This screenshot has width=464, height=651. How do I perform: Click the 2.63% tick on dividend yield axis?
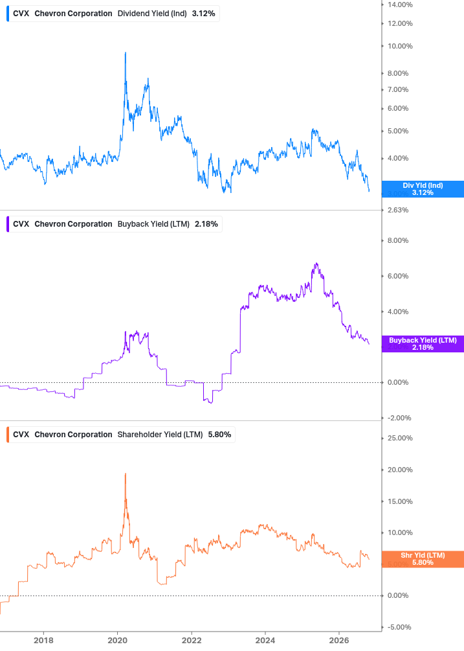point(397,210)
